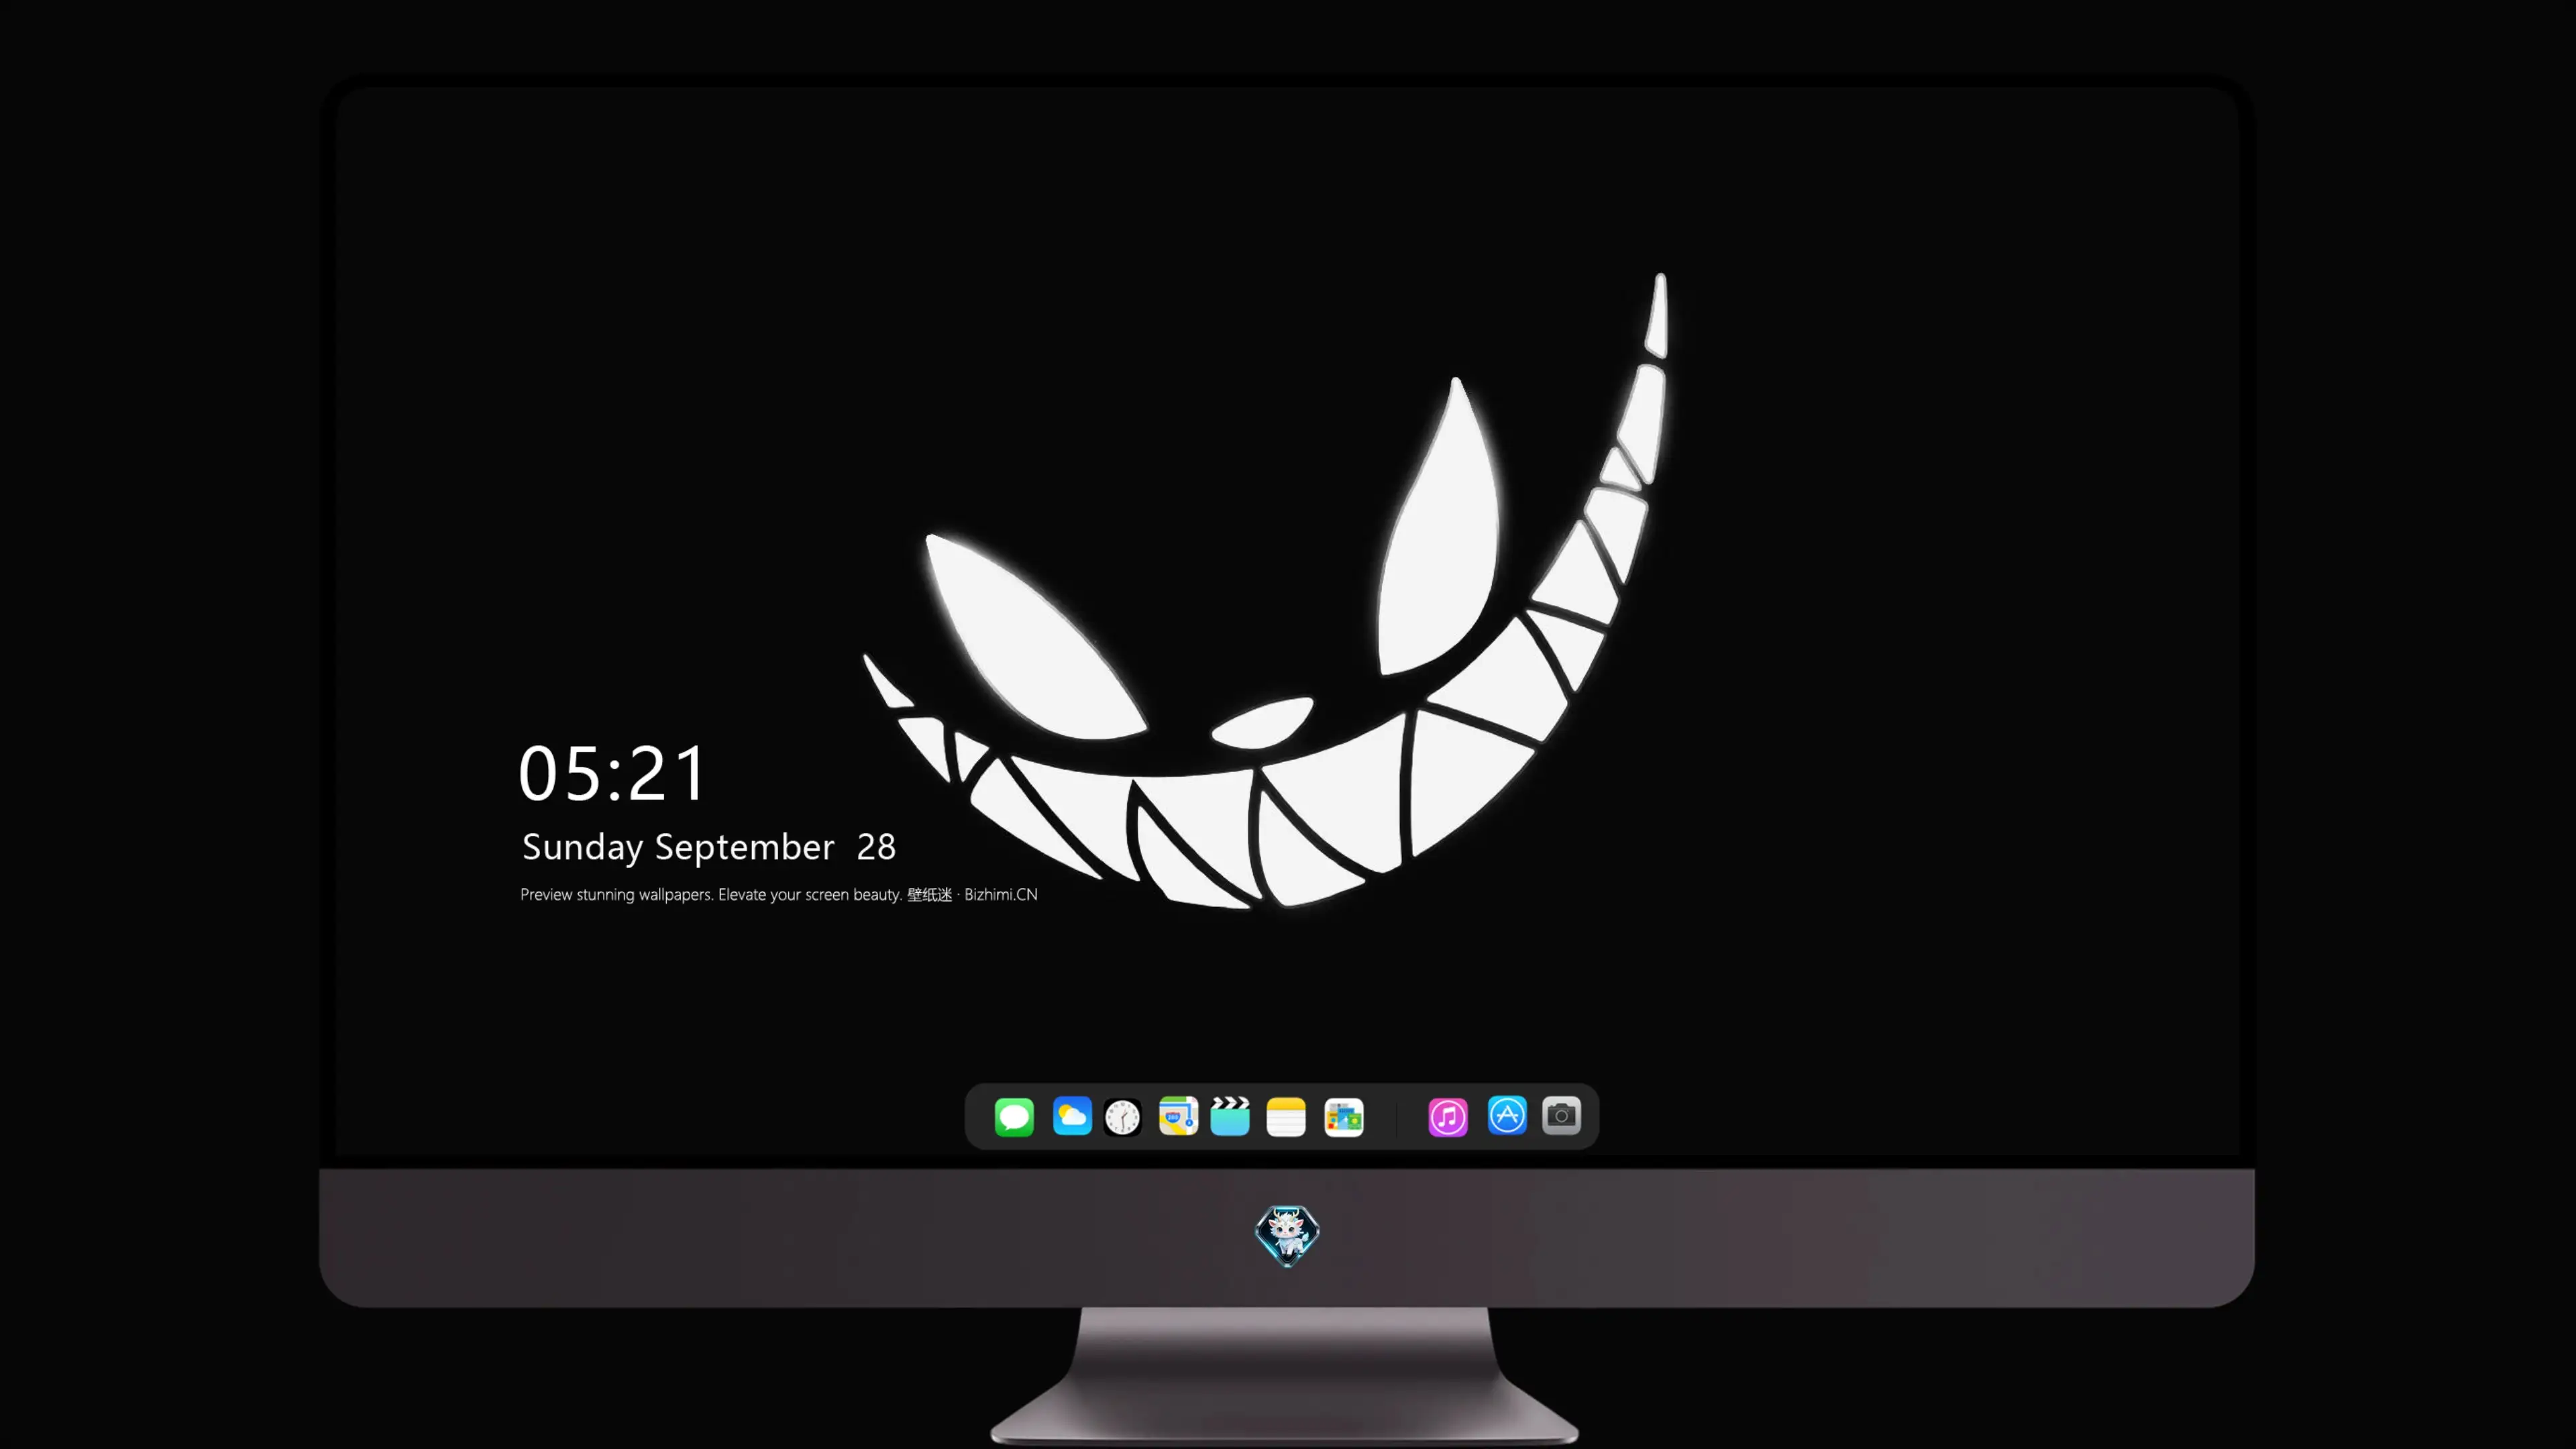Open the yellow Notes app

[1286, 1117]
